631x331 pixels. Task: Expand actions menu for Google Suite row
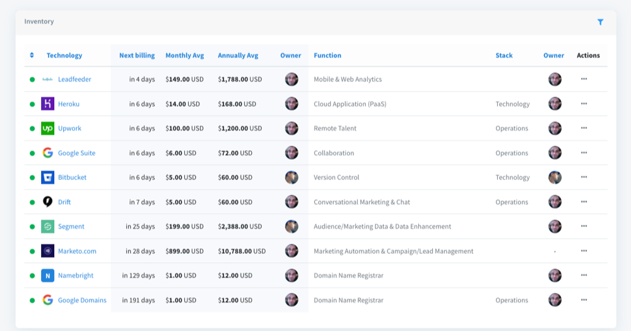click(584, 153)
